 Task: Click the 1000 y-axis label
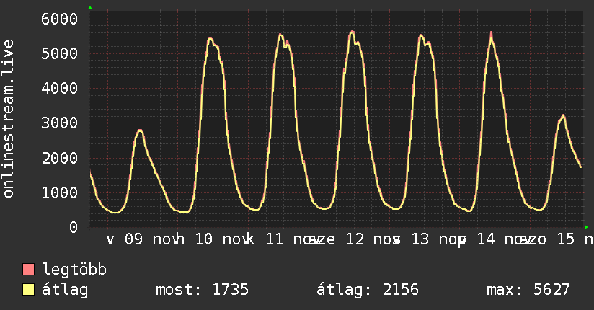[60, 192]
